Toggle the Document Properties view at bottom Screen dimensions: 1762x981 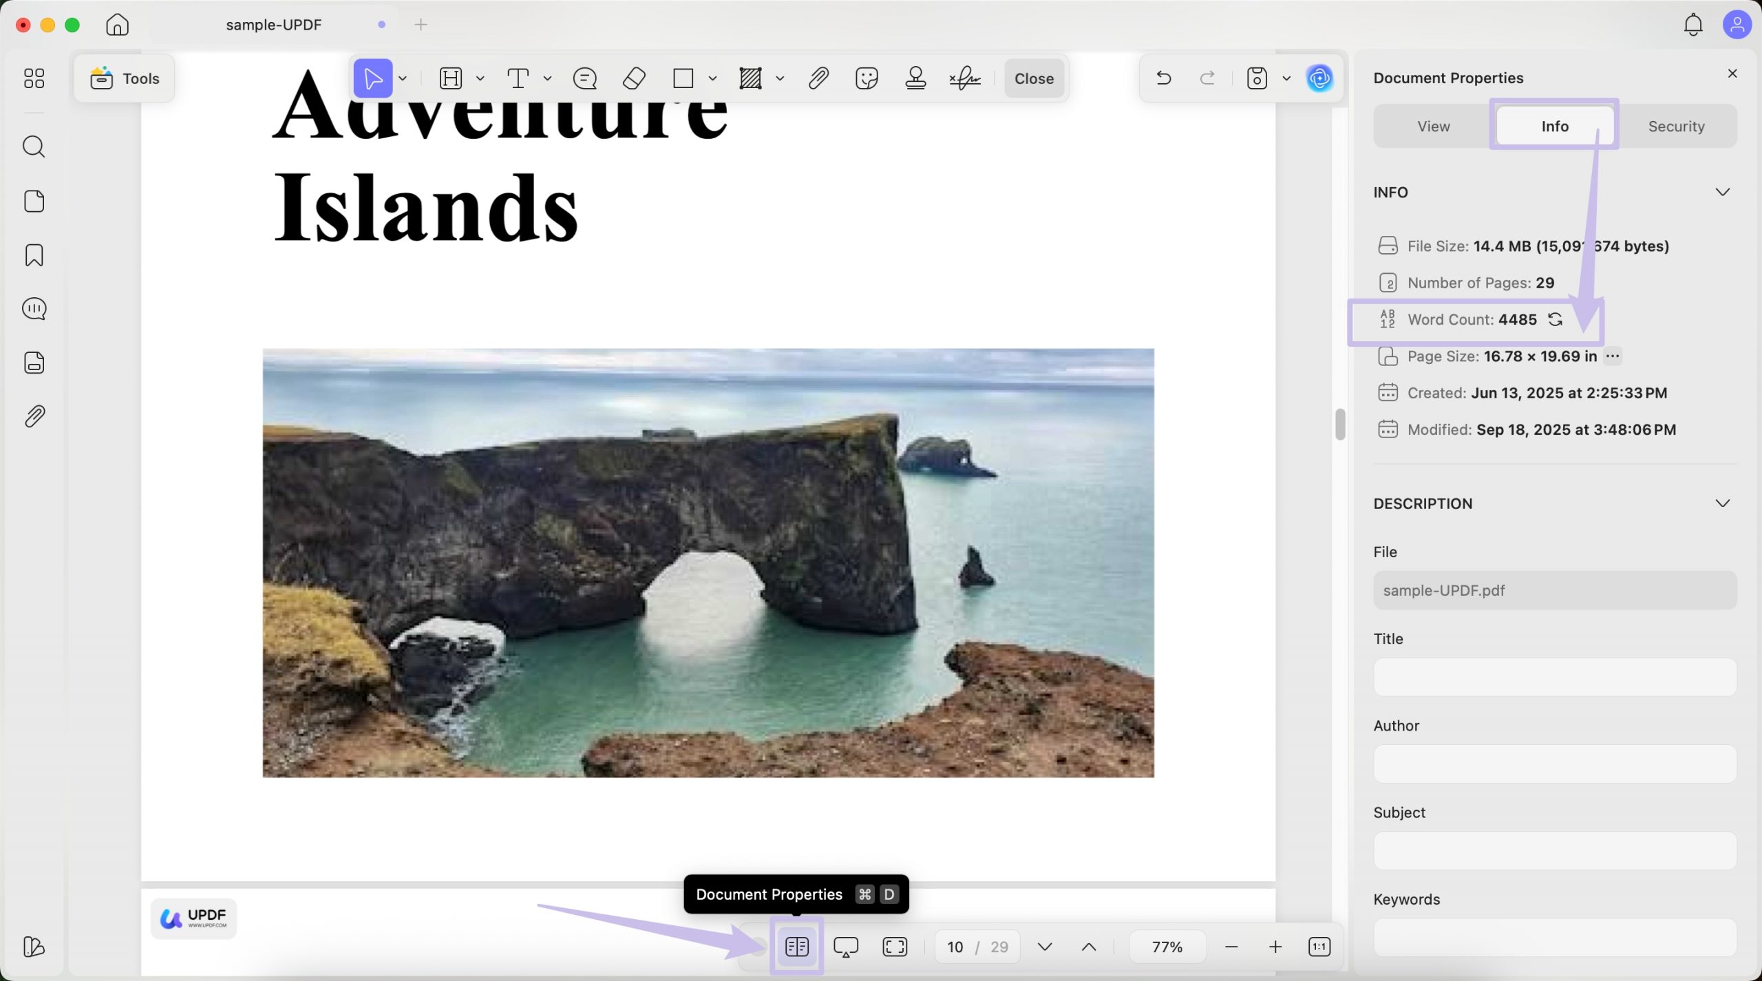point(796,946)
